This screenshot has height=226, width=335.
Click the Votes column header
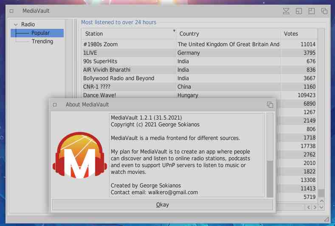[x=299, y=34]
